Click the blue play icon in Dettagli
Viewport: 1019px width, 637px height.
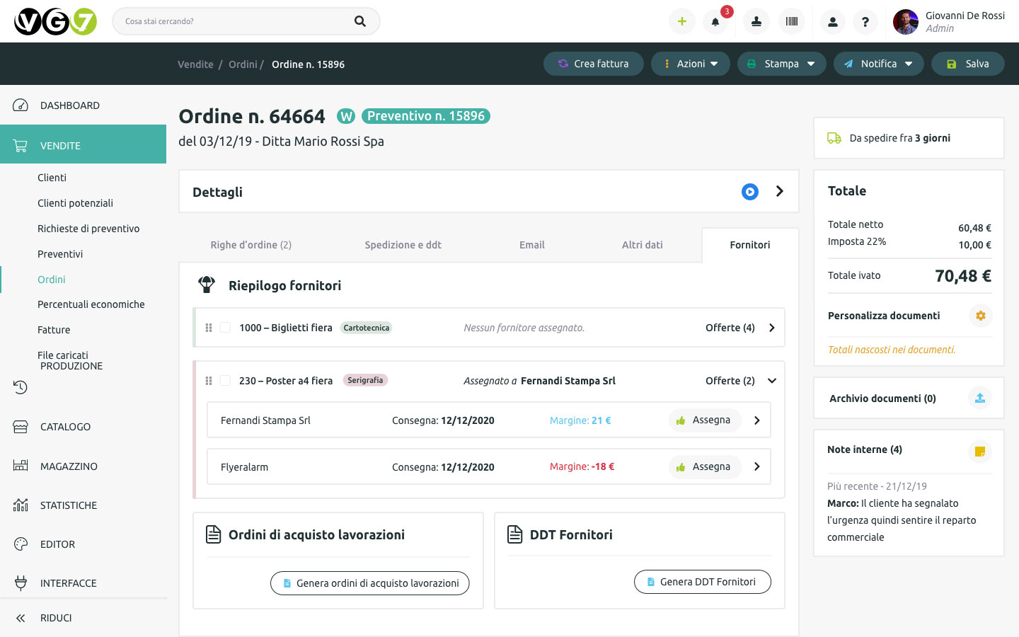[749, 192]
